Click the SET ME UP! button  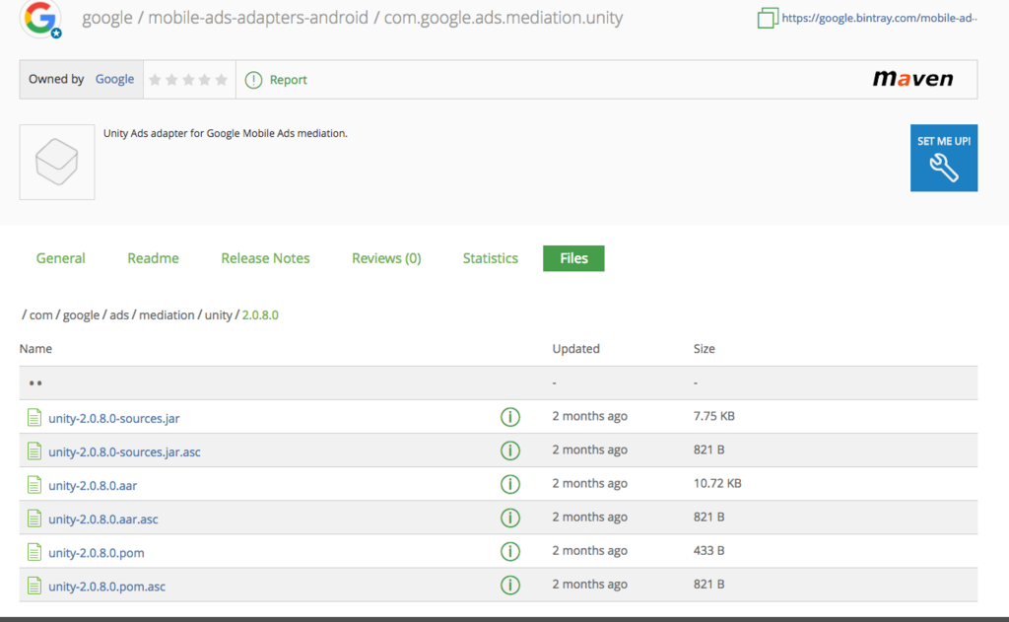943,158
